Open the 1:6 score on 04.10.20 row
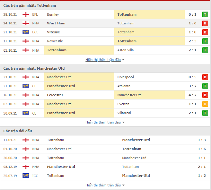The height and width of the screenshot is (190, 211). [x=202, y=149]
